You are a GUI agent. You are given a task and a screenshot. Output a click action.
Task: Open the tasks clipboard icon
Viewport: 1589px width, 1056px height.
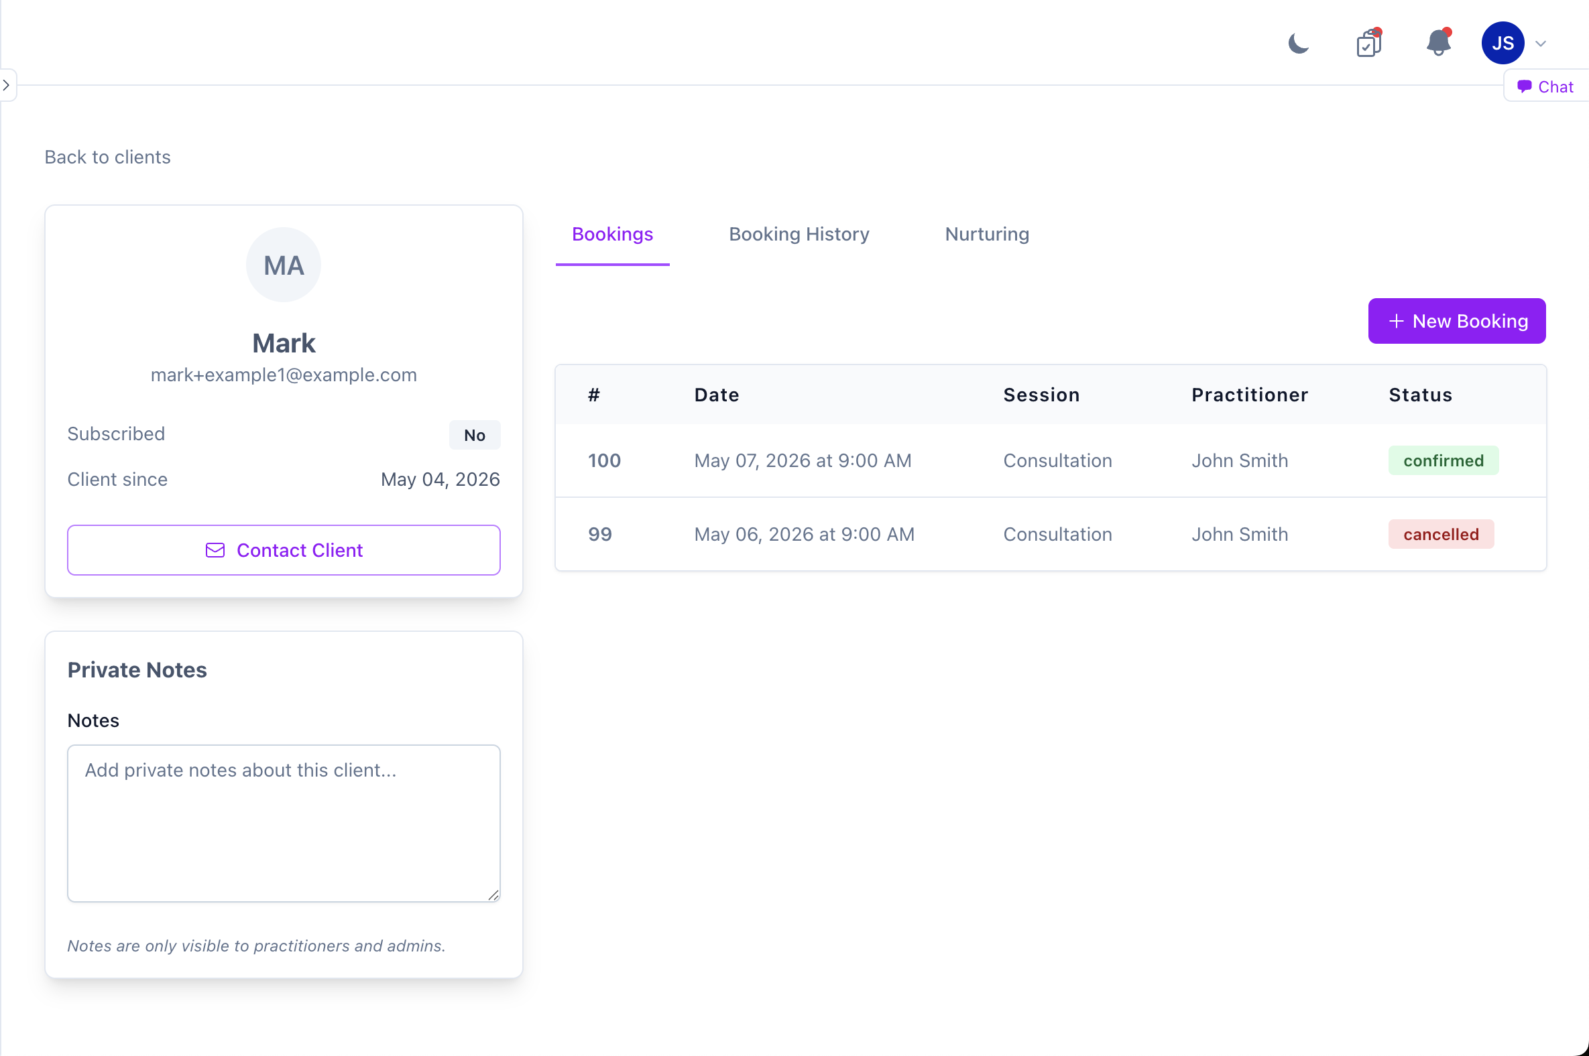(x=1368, y=43)
